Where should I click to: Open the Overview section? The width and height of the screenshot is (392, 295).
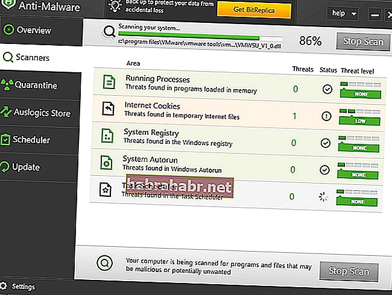[40, 31]
